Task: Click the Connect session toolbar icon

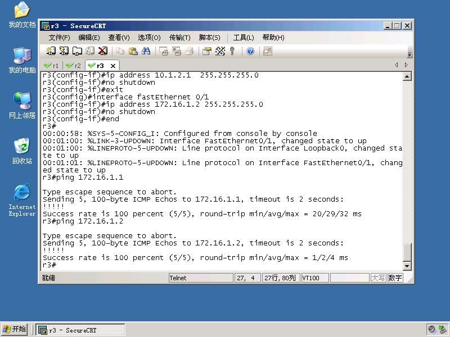Action: pos(51,51)
